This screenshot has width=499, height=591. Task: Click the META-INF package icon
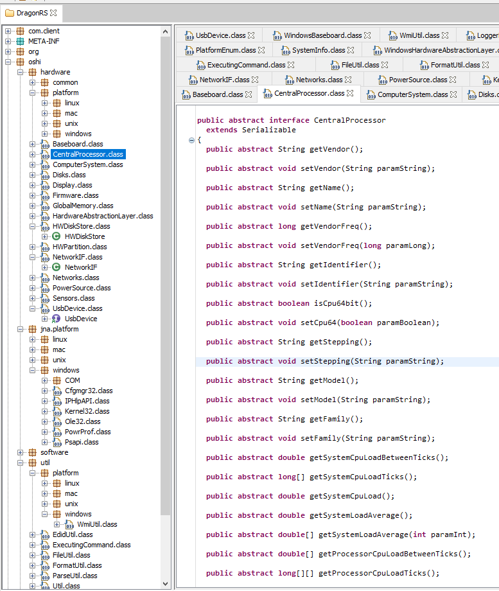click(x=21, y=41)
